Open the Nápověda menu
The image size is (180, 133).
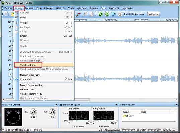click(127, 8)
